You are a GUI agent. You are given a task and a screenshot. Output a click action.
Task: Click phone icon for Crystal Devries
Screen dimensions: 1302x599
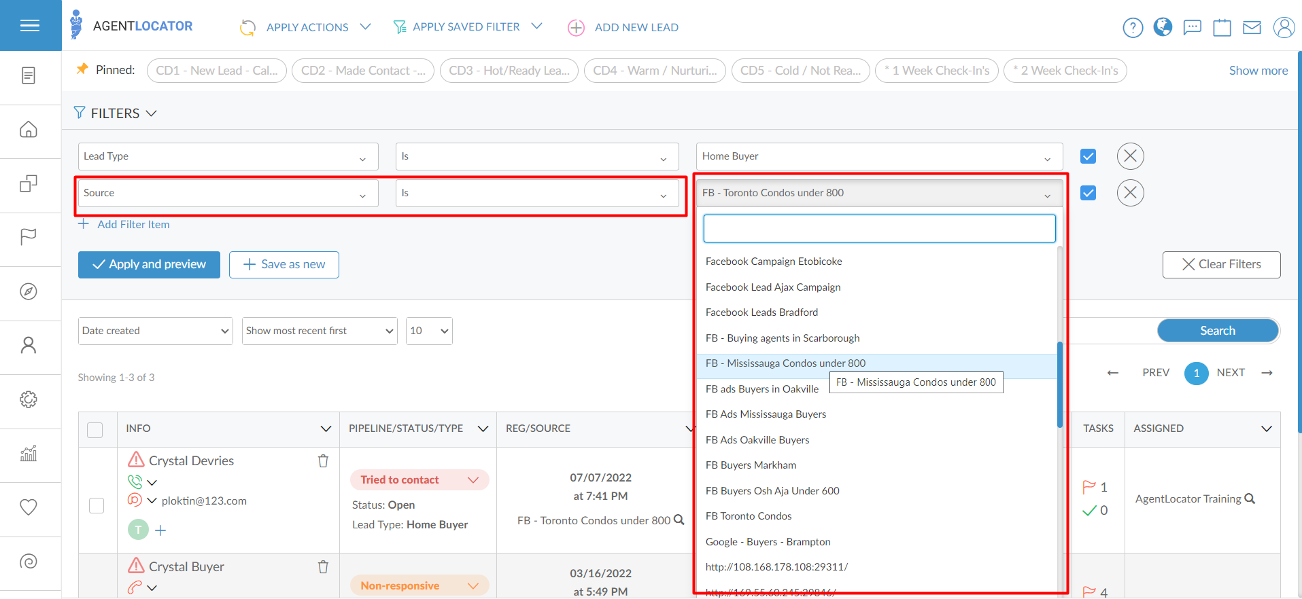(135, 482)
